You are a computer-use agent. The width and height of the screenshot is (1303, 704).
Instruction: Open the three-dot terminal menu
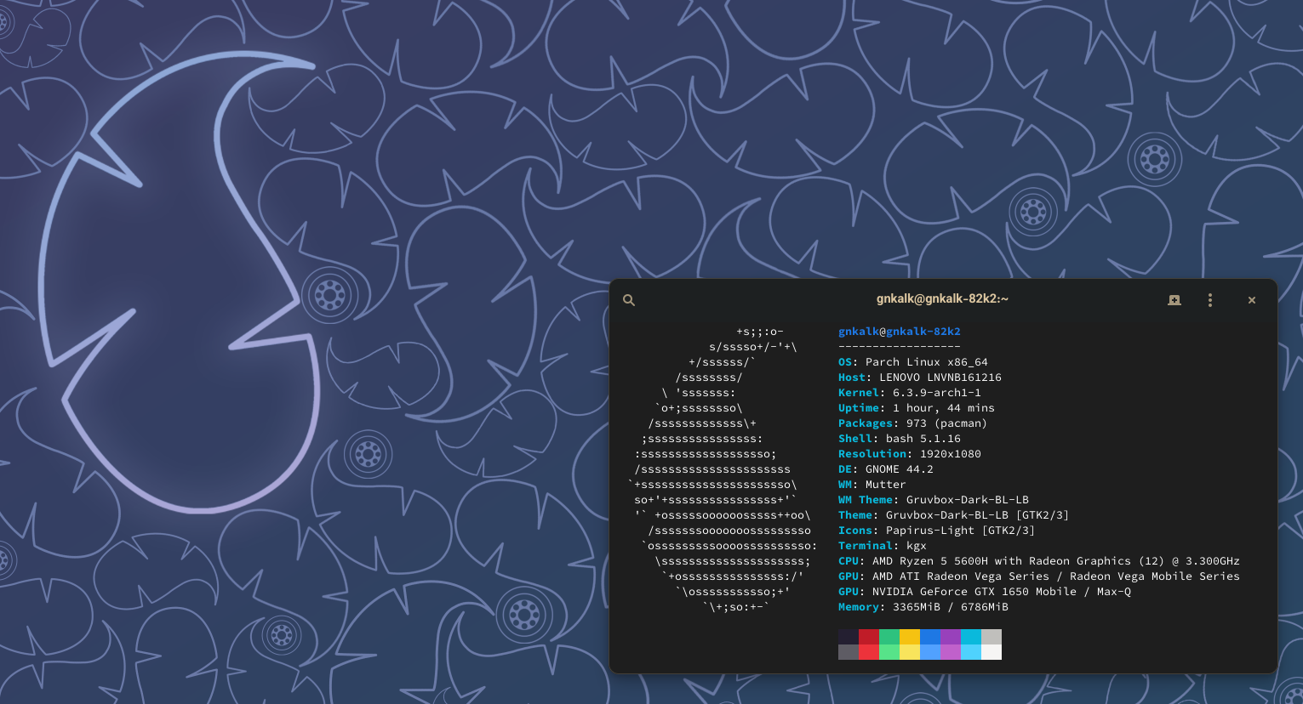1210,300
